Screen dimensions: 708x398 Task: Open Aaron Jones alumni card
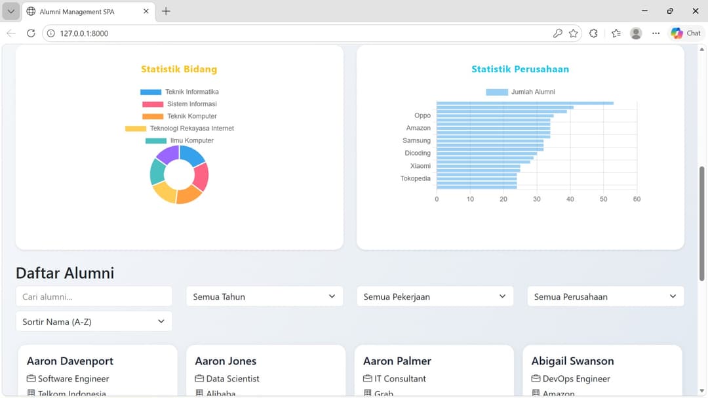266,371
